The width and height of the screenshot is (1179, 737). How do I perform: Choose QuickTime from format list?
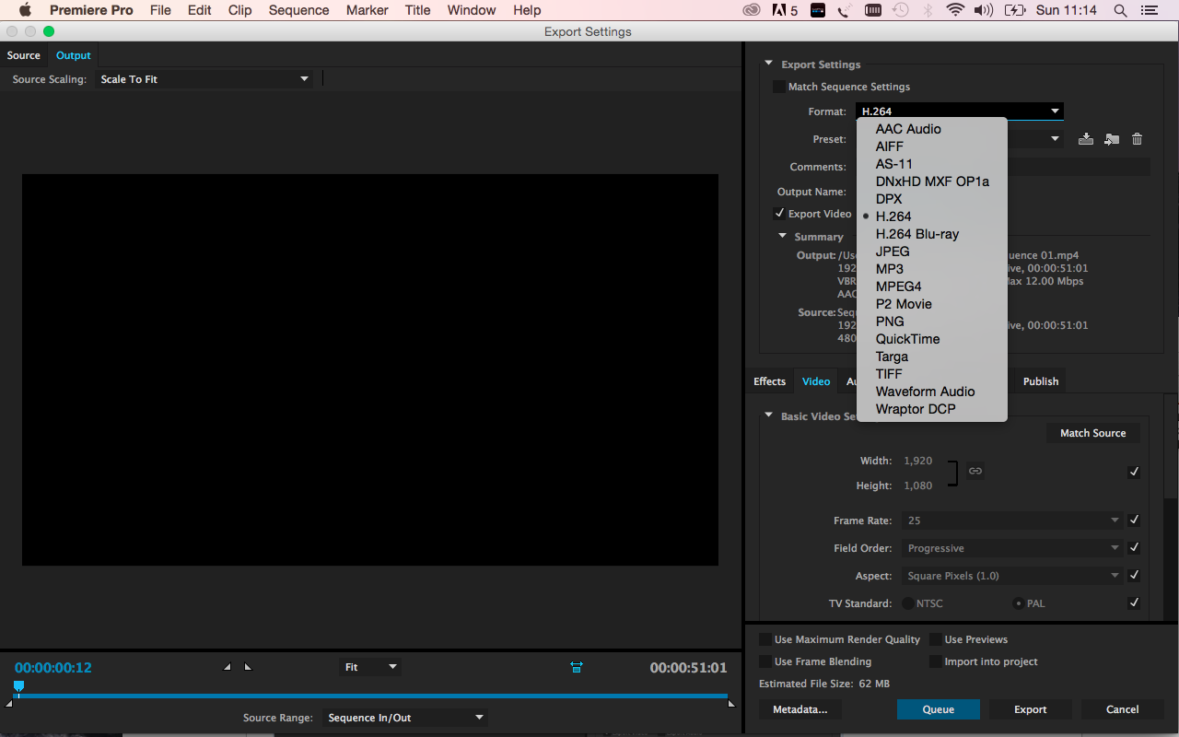tap(931, 339)
